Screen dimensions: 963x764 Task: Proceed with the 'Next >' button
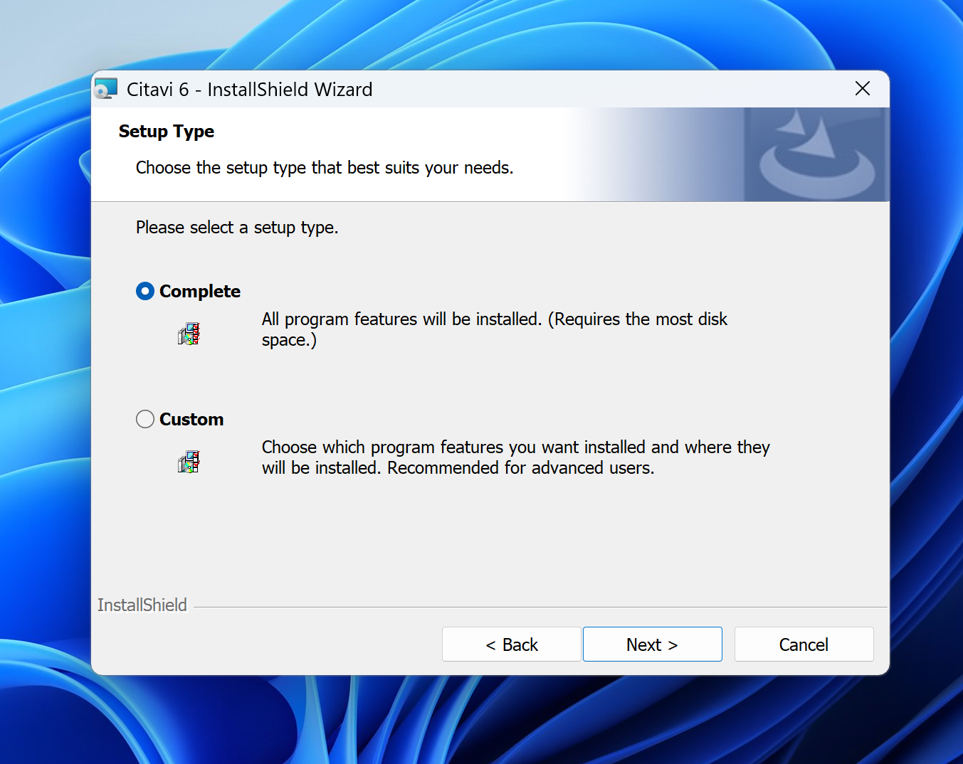coord(652,644)
